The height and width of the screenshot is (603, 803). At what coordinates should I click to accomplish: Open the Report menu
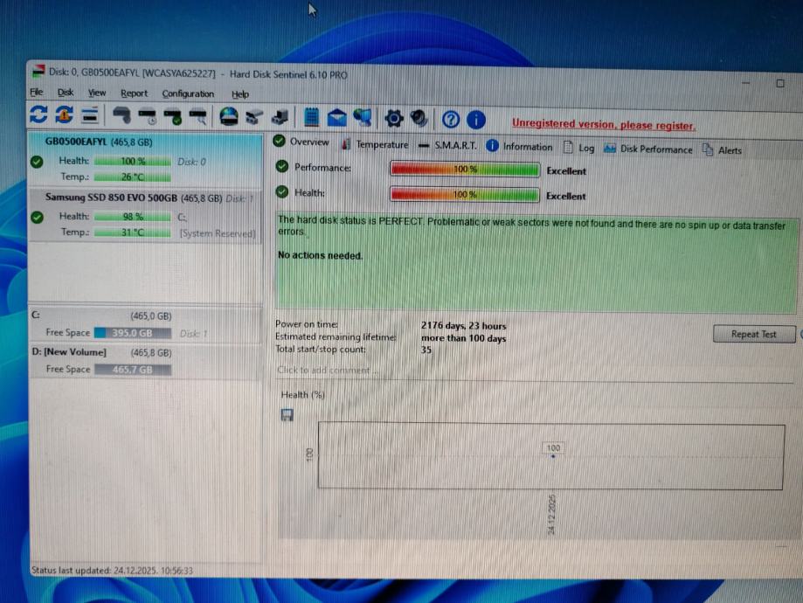(135, 94)
